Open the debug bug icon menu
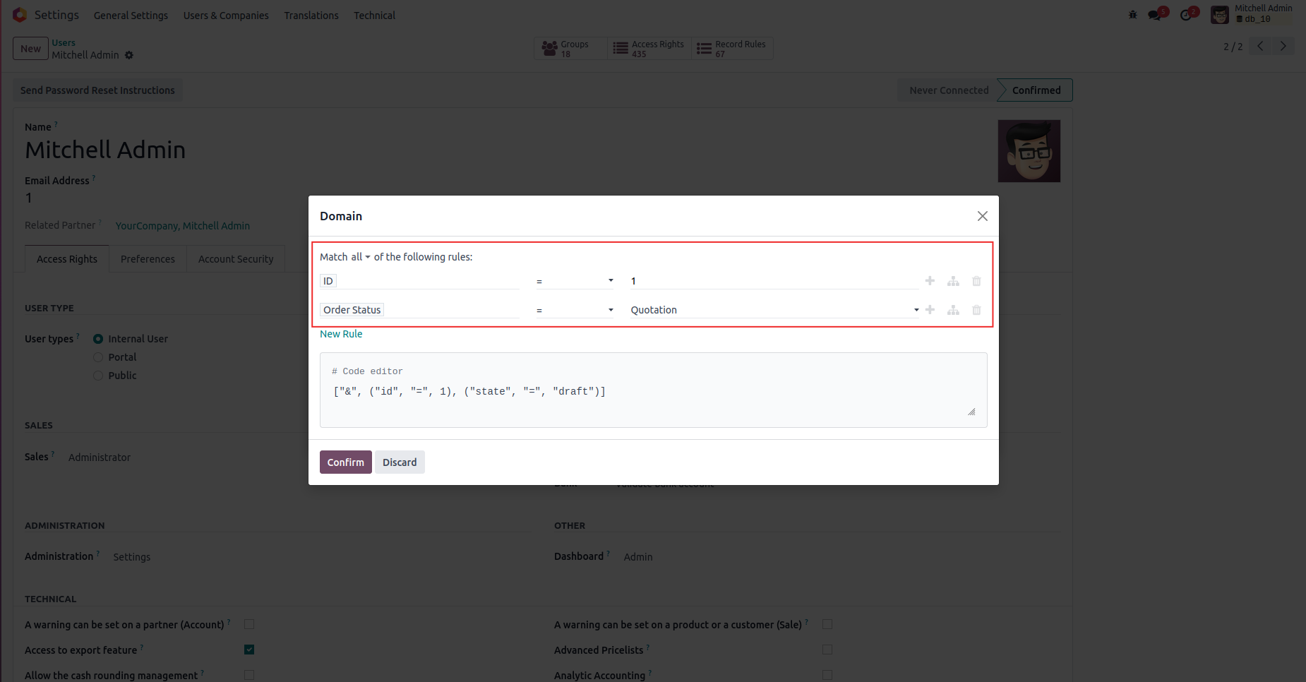Screen dimensions: 1306x682 [x=1132, y=15]
